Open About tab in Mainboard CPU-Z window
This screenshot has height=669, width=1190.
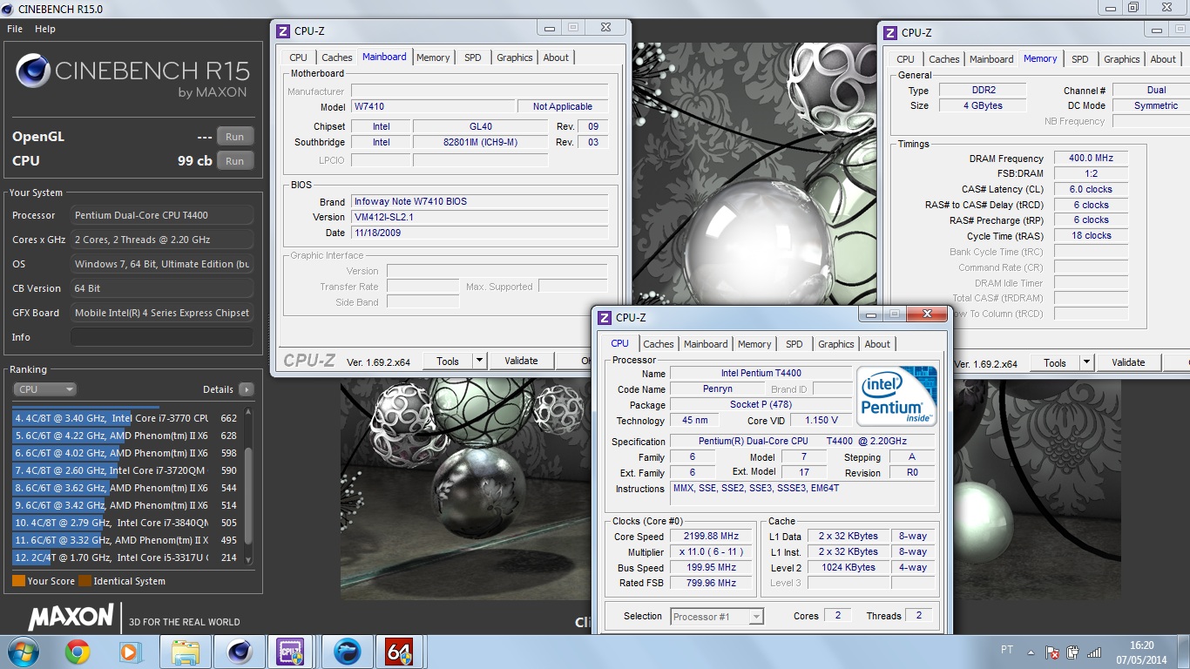(556, 57)
